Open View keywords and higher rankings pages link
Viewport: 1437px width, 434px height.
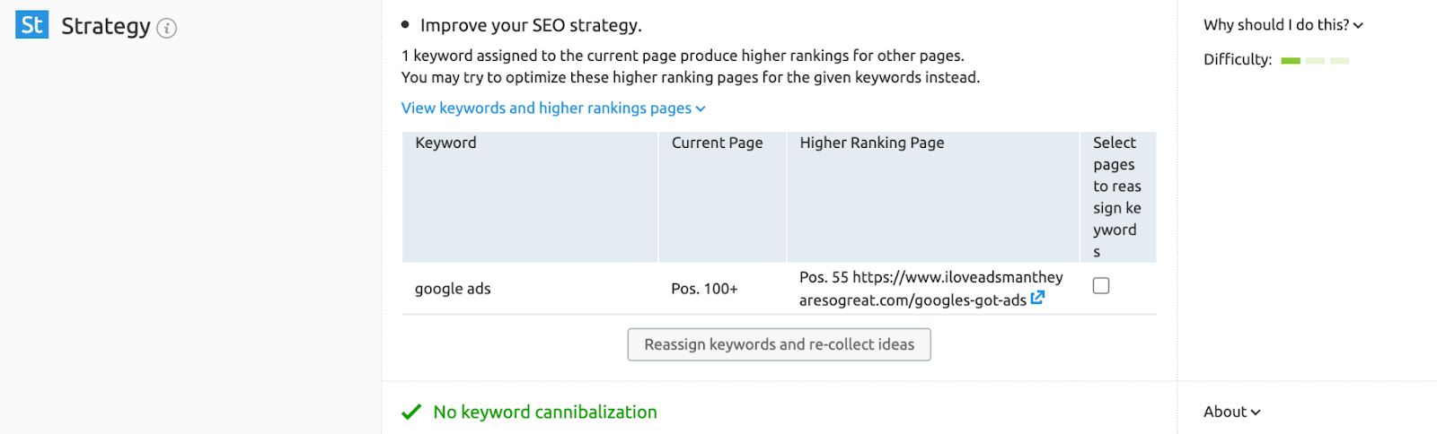pyautogui.click(x=546, y=108)
